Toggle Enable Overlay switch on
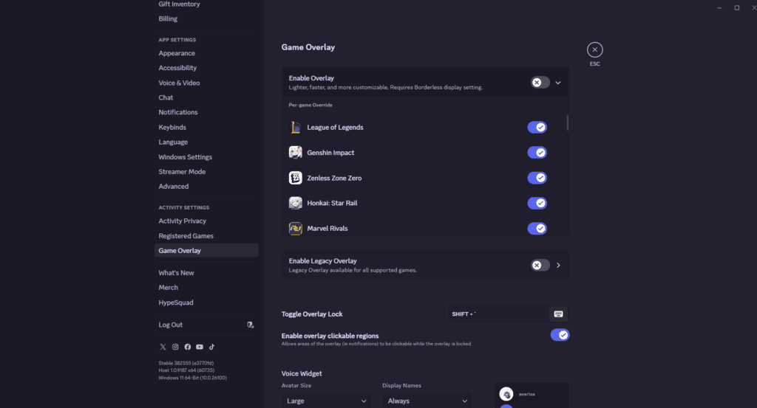Screen dimensions: 757x408 [540, 83]
